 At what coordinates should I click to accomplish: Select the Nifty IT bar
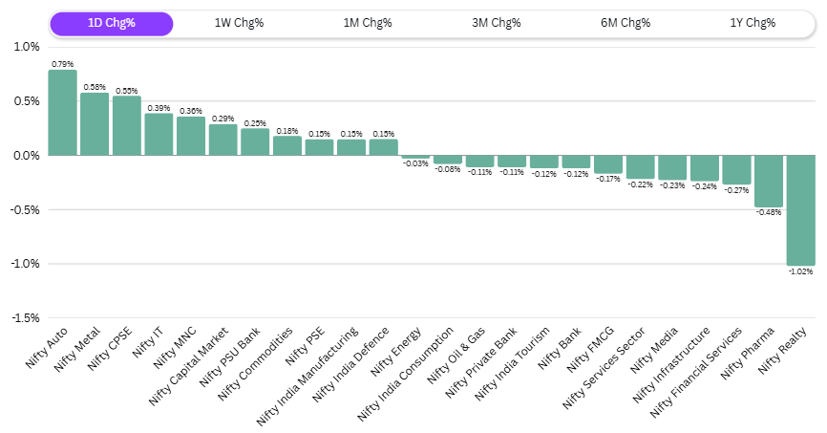(x=159, y=135)
